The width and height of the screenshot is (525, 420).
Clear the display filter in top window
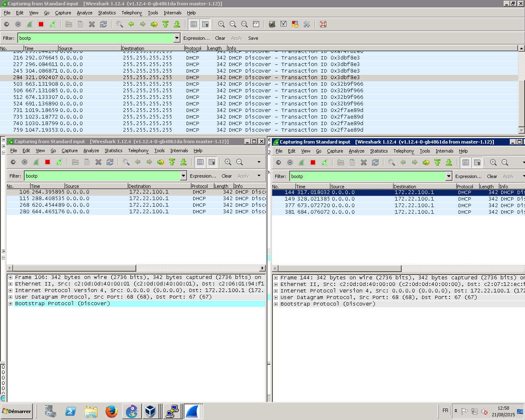(x=220, y=38)
